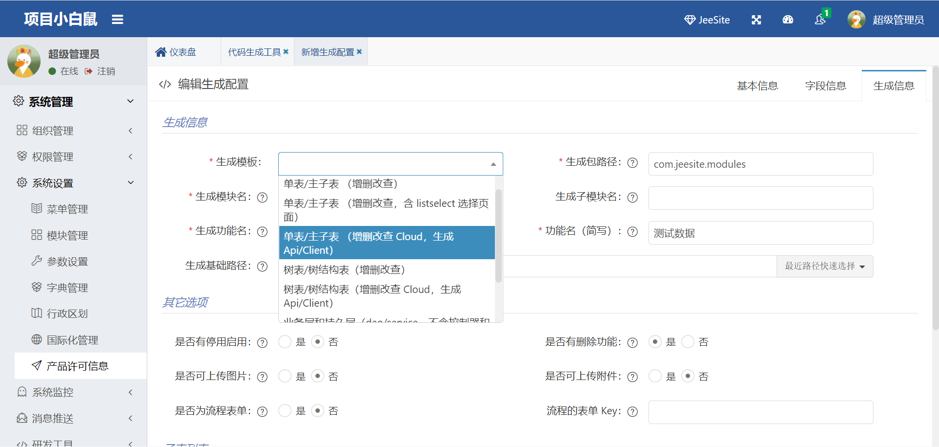This screenshot has width=939, height=447.
Task: Click the 菜单管理 book icon
Action: 37,208
